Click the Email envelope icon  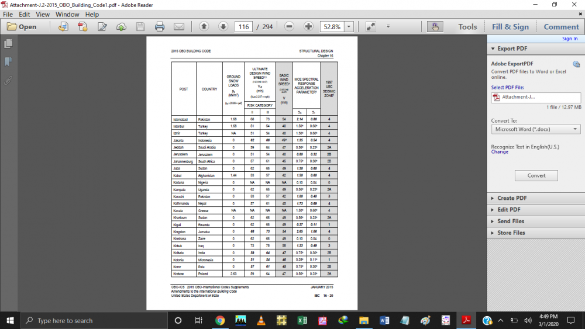(x=179, y=27)
